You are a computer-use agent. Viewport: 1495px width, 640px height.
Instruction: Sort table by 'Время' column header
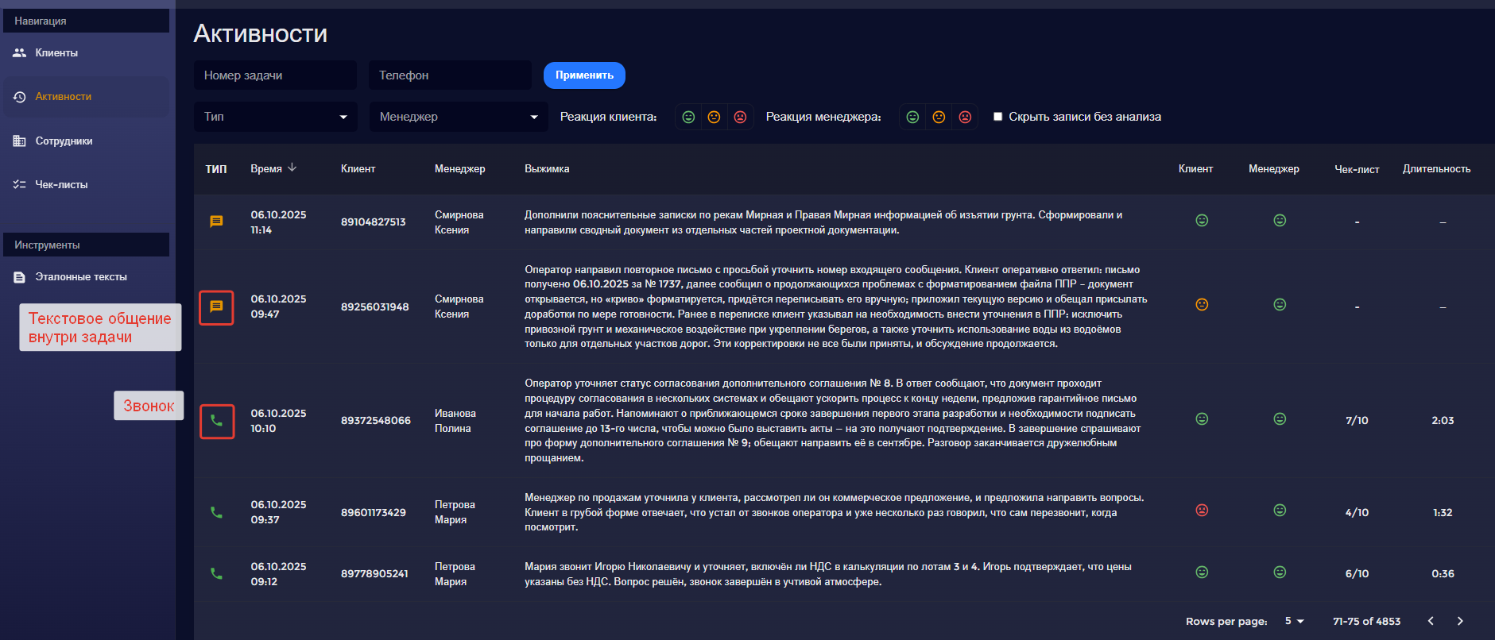point(266,168)
